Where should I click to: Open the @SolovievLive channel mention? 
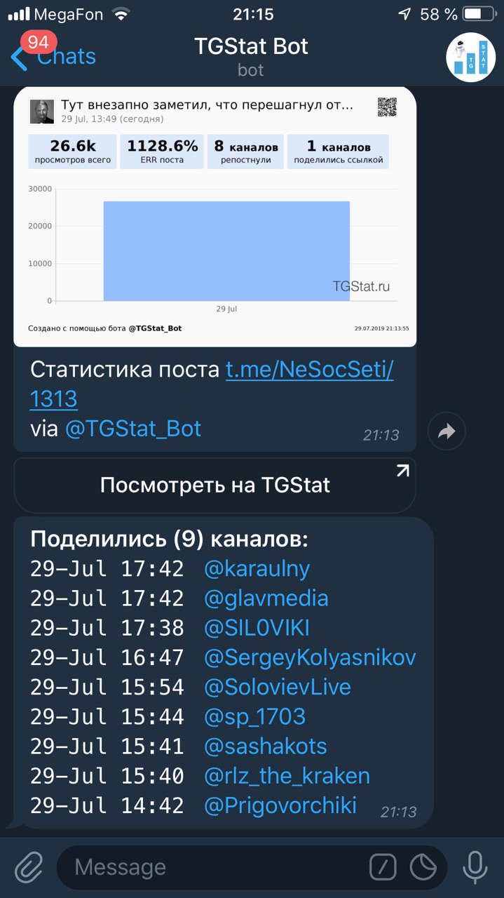[277, 687]
